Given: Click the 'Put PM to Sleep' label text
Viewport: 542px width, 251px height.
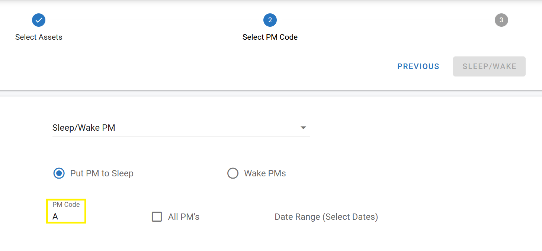Looking at the screenshot, I should pyautogui.click(x=102, y=173).
